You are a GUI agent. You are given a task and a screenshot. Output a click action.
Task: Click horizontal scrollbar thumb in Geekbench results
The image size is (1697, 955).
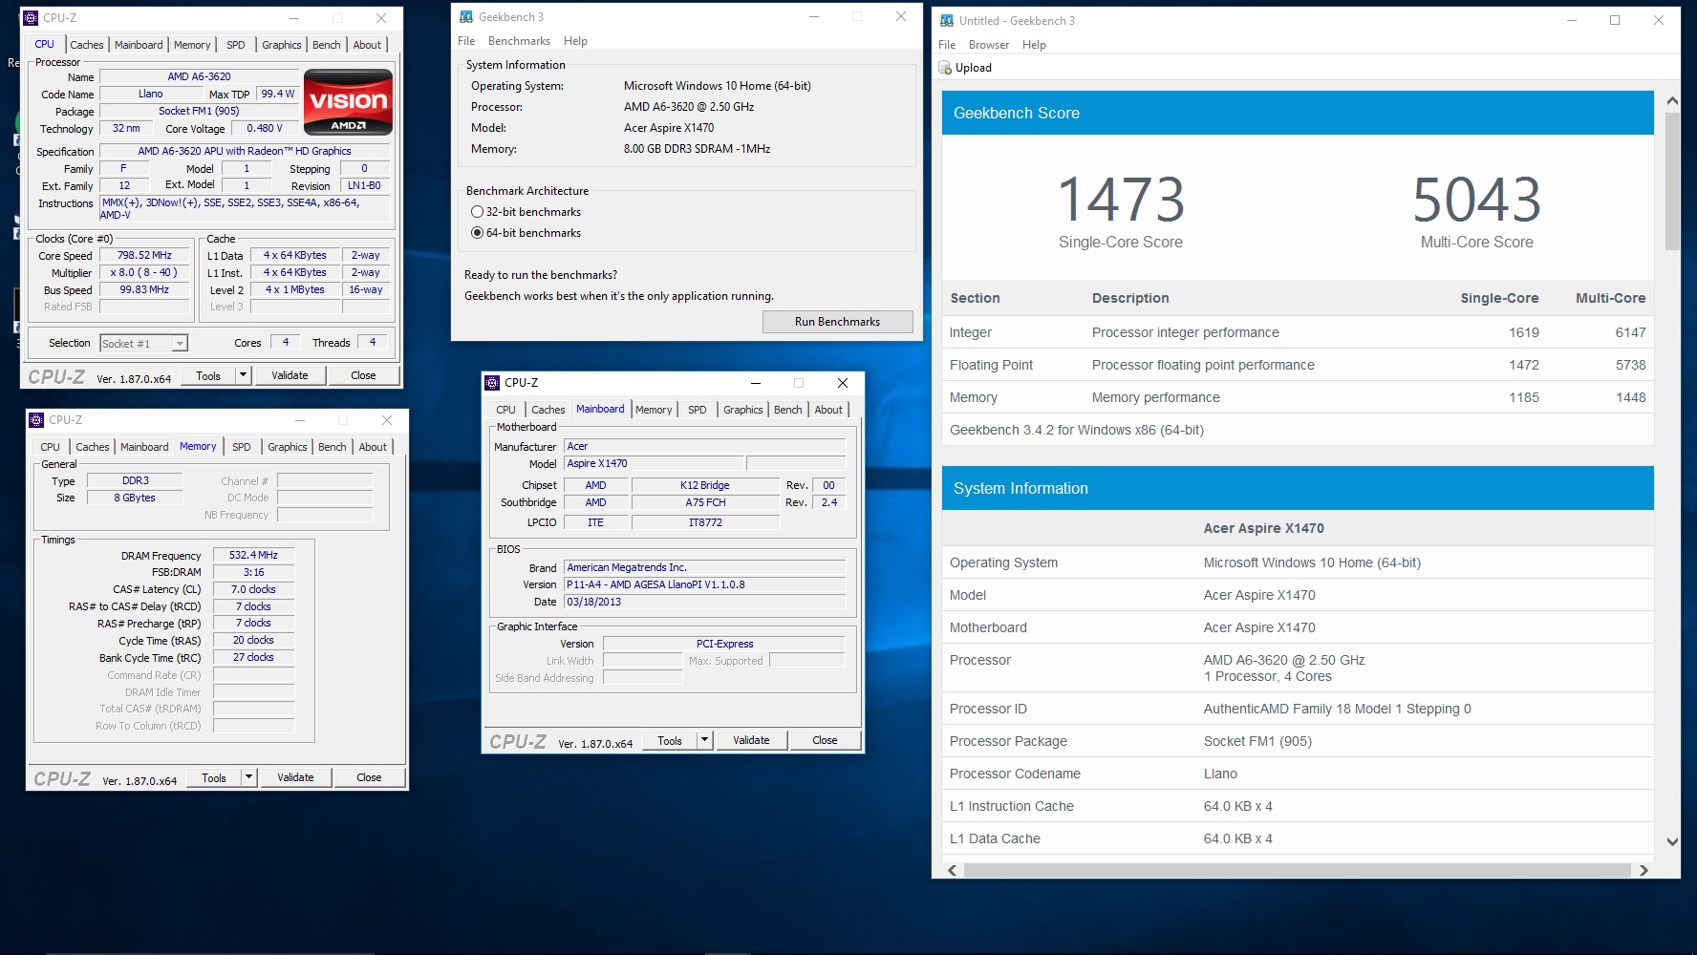1297,870
